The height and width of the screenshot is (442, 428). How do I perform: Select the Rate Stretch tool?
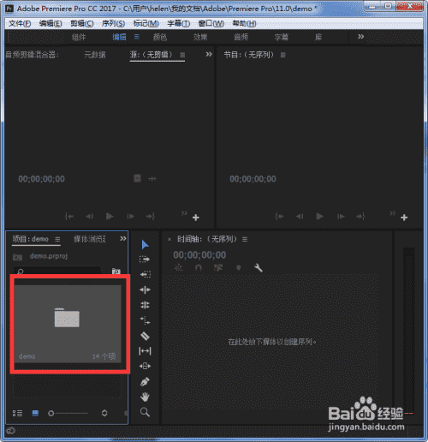coord(145,320)
